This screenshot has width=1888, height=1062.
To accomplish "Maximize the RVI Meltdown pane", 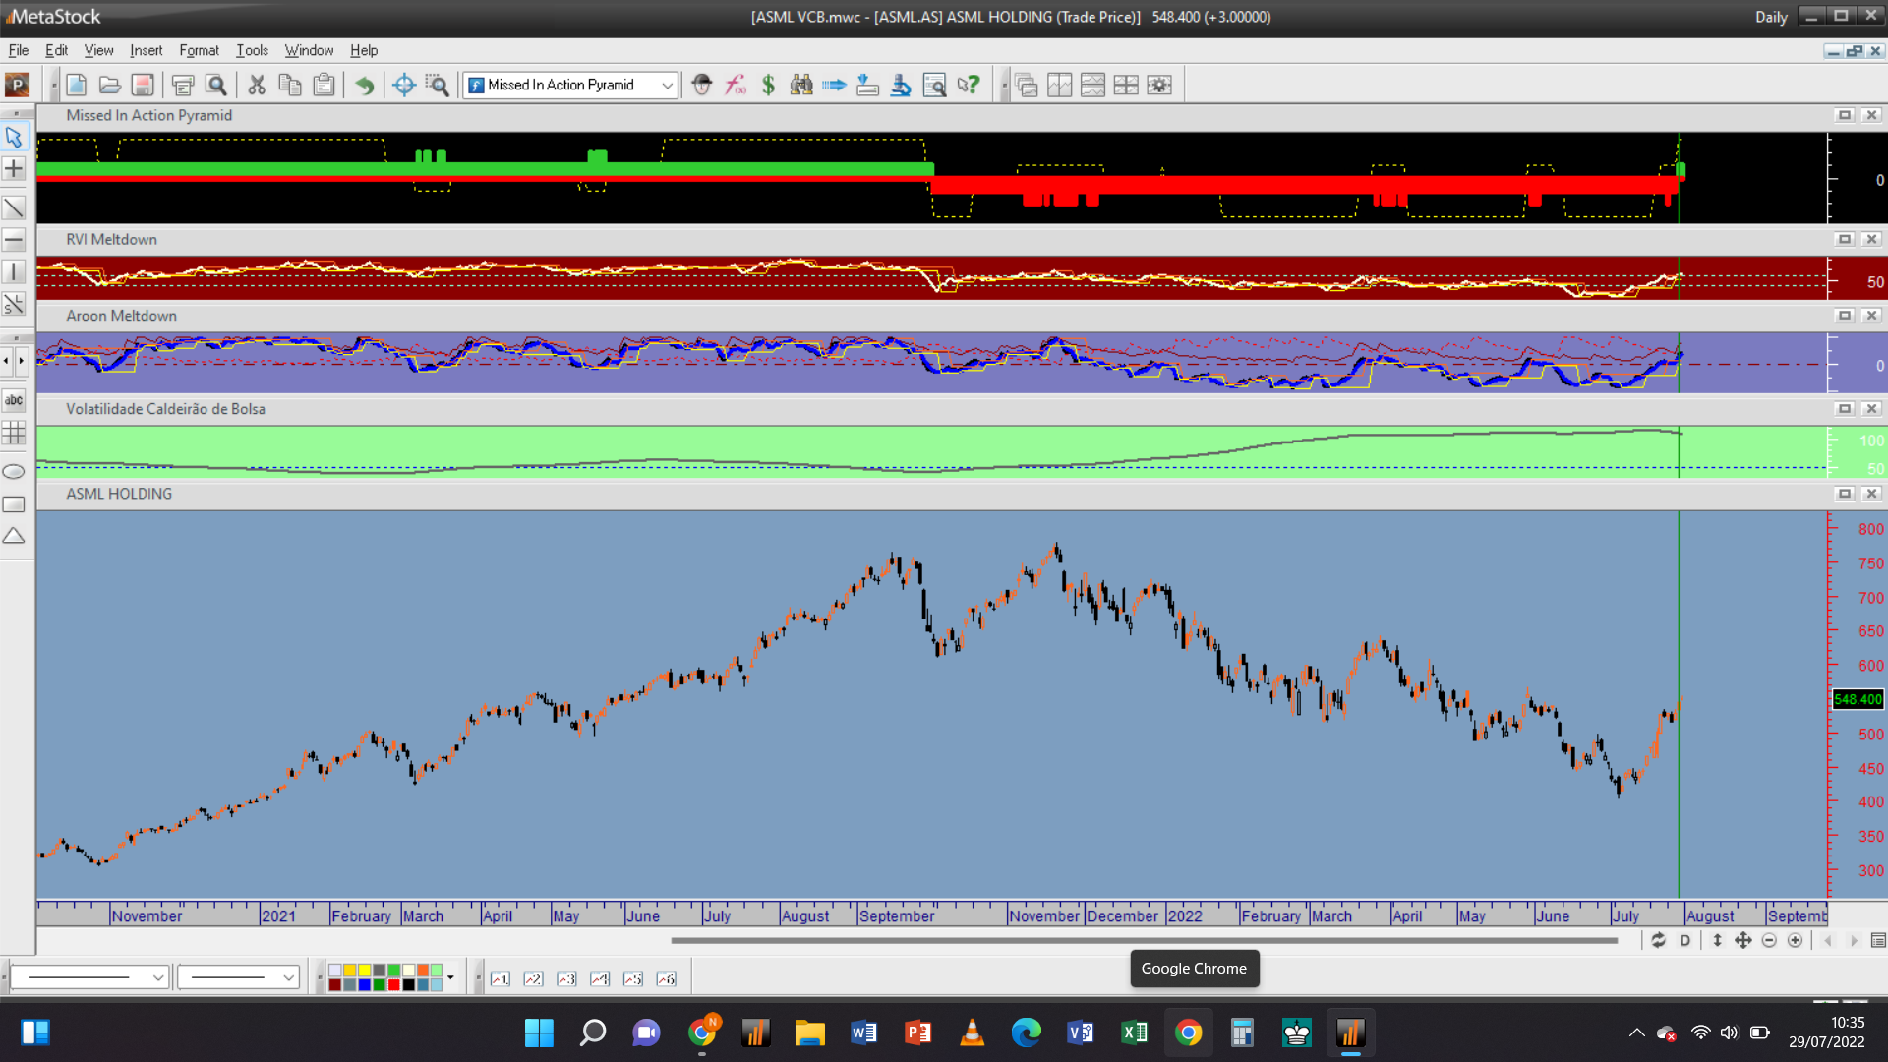I will pos(1845,239).
